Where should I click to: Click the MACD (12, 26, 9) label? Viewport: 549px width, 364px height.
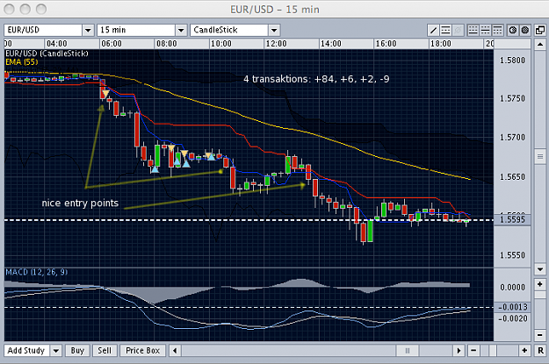click(x=36, y=272)
